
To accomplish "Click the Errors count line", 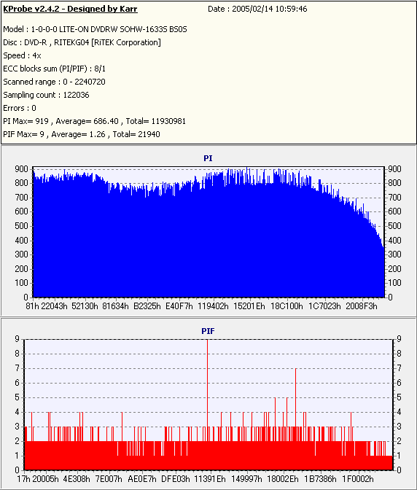I will [20, 108].
